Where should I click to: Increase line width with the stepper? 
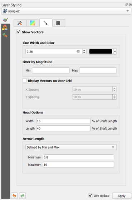point(84,50)
